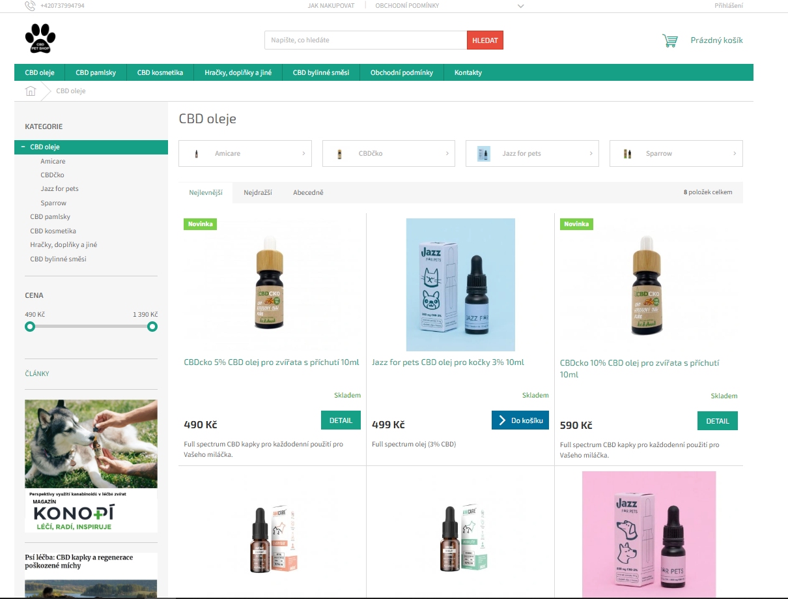Select CBD kosmetika in sidebar
The height and width of the screenshot is (599, 788).
pyautogui.click(x=53, y=231)
